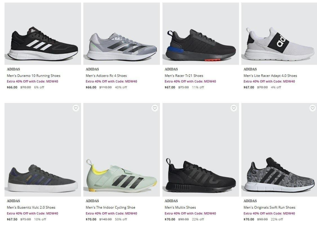Click heart icon on Indoor Cycling Shoe

(x=155, y=108)
